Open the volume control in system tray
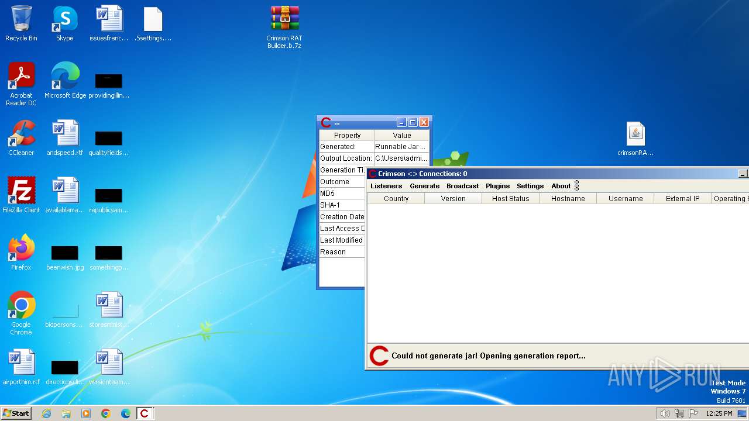The height and width of the screenshot is (421, 749). (665, 413)
